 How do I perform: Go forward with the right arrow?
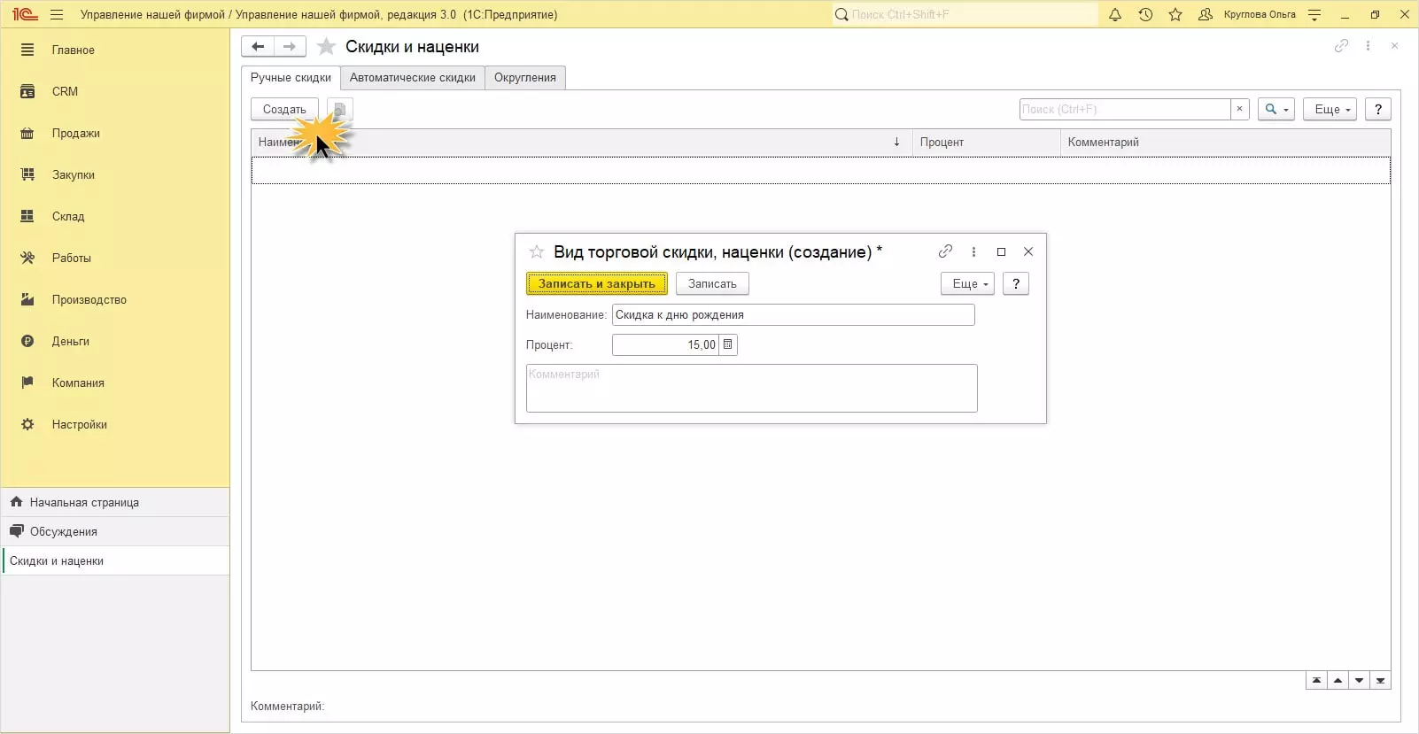[290, 47]
